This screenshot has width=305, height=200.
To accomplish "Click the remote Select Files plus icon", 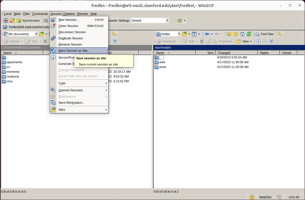I will [x=259, y=41].
